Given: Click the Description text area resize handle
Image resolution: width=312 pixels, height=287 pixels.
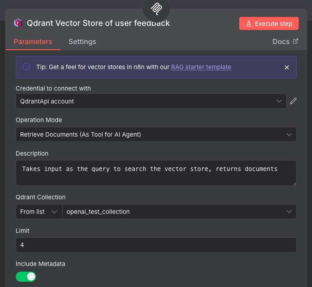Looking at the screenshot, I should 294,184.
